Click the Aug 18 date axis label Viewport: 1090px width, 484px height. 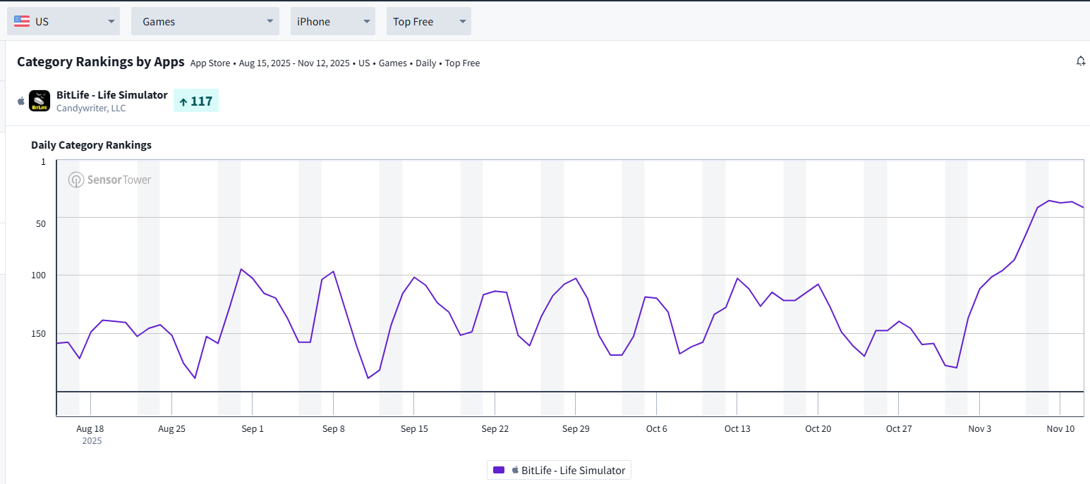[x=90, y=428]
